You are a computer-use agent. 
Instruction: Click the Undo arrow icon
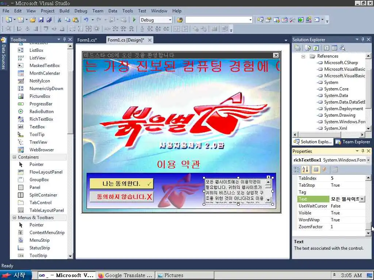point(86,20)
